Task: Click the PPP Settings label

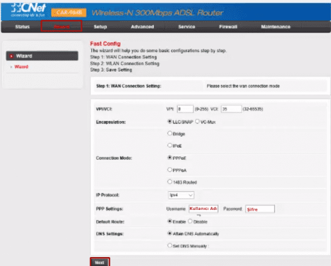Action: tap(110, 209)
